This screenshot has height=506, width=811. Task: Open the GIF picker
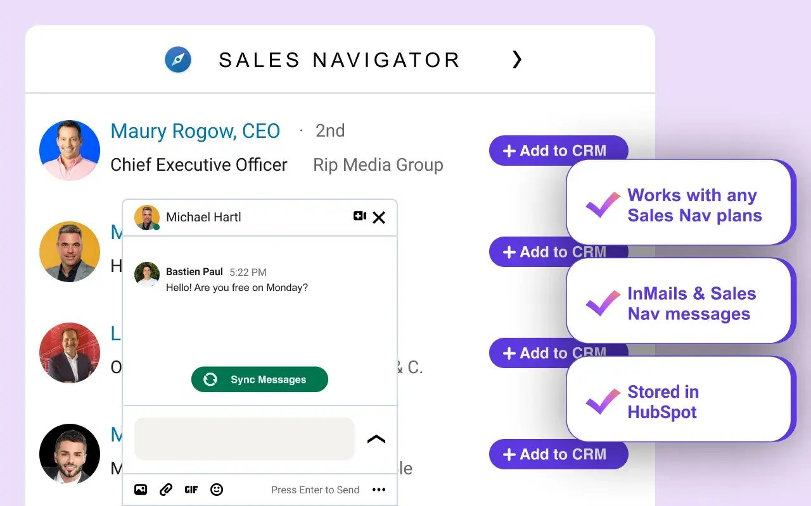[x=191, y=490]
